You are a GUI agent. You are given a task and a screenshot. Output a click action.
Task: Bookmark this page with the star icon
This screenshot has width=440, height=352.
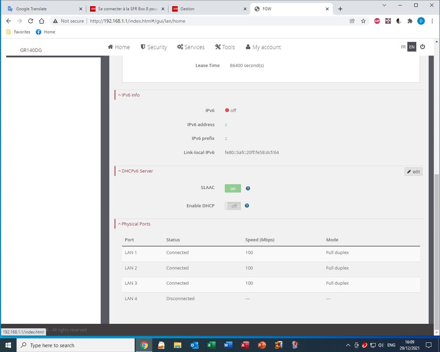[363, 21]
